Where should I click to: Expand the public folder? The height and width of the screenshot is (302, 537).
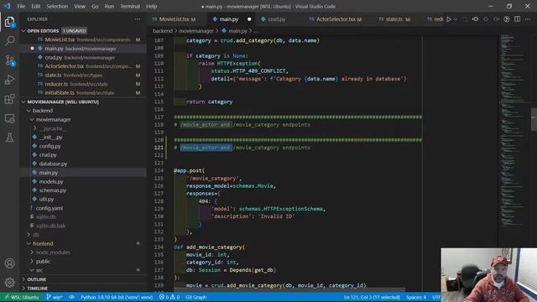pos(32,261)
